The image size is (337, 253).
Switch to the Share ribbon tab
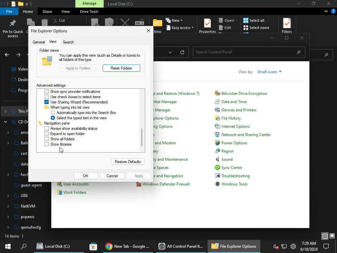tap(47, 12)
